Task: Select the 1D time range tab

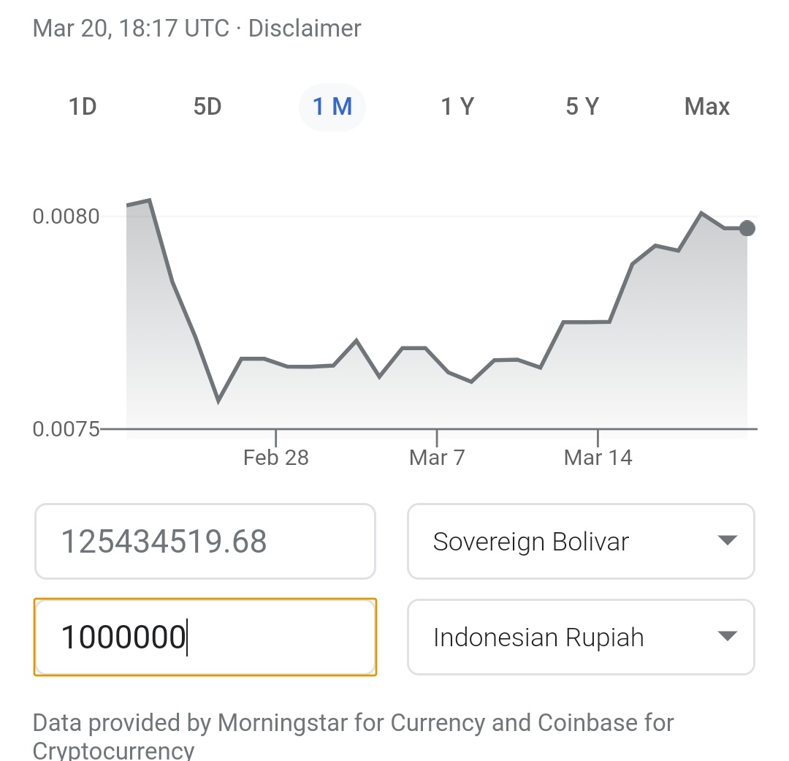Action: (x=83, y=107)
